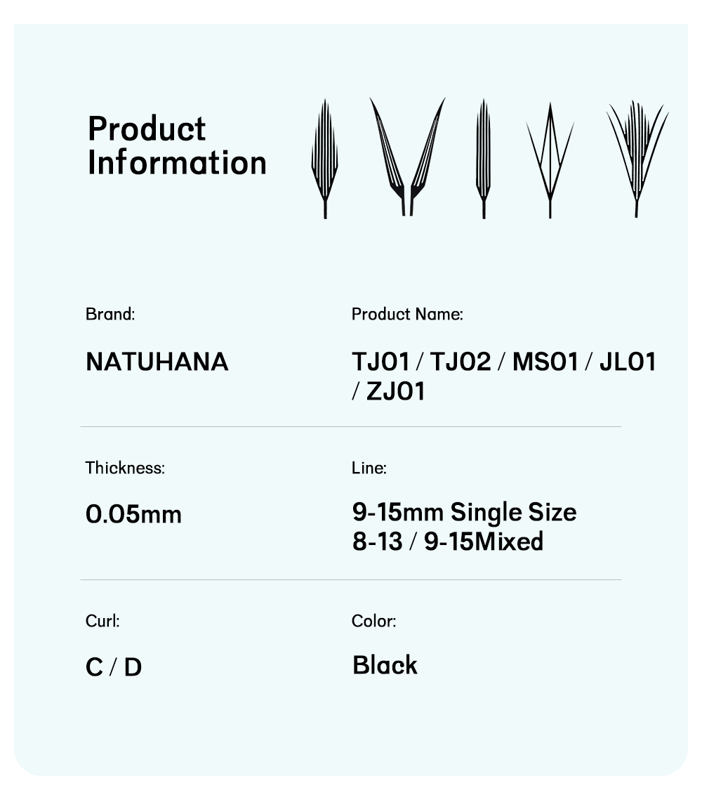Select the thin outlined fan lash icon
Viewport: 702px width, 807px height.
(x=550, y=160)
